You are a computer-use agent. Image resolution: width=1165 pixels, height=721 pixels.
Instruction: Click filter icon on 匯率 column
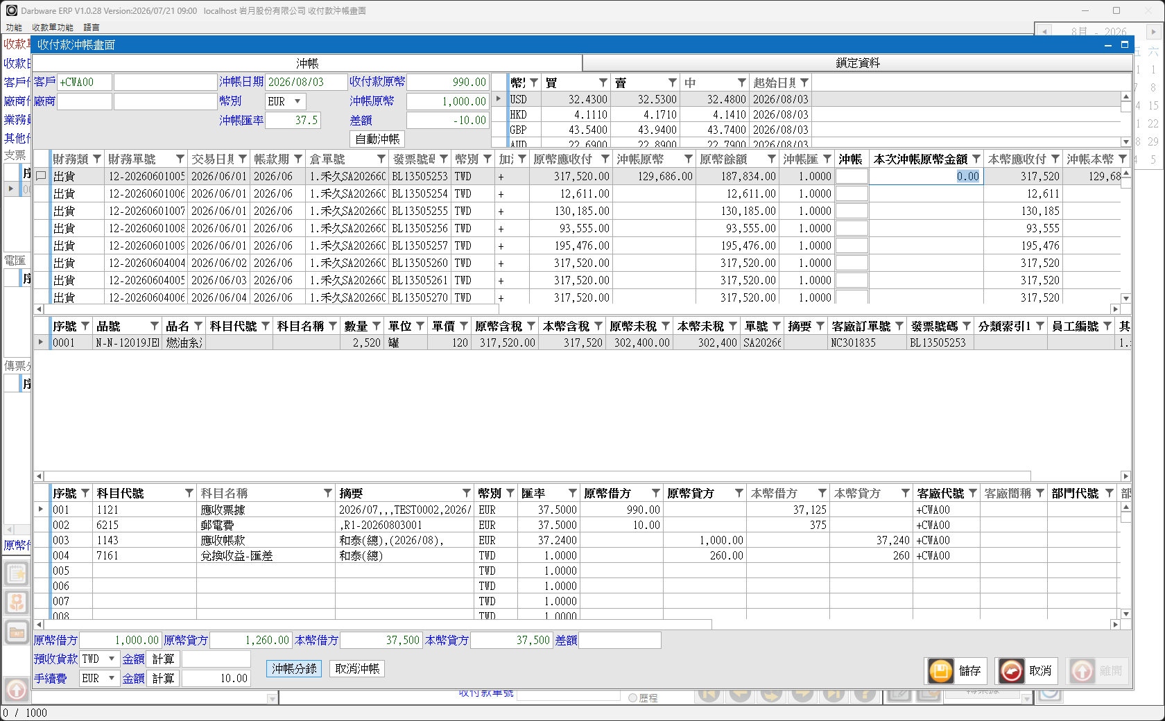pos(573,493)
